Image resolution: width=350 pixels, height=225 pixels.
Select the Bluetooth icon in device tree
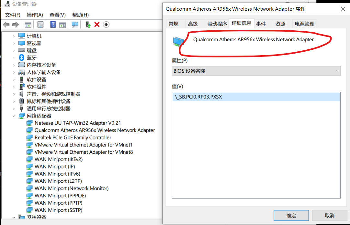(21, 58)
